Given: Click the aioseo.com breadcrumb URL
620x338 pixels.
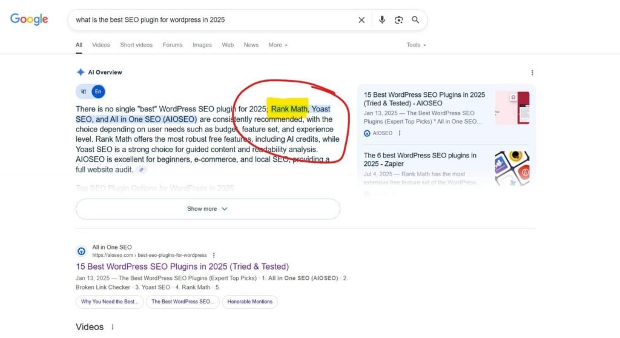Looking at the screenshot, I should [x=150, y=255].
